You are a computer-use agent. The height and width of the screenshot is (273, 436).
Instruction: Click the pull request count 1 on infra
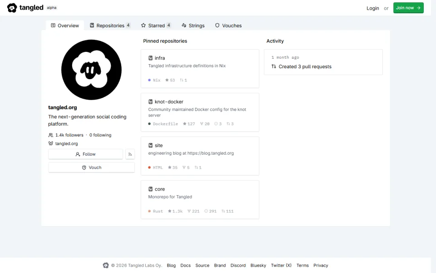click(x=183, y=80)
